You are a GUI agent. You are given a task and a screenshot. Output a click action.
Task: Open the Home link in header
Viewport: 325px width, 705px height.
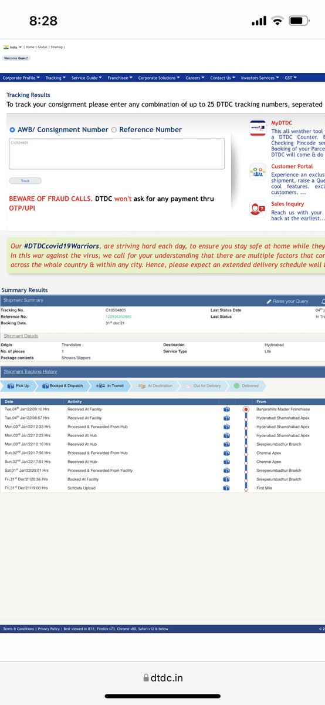31,47
